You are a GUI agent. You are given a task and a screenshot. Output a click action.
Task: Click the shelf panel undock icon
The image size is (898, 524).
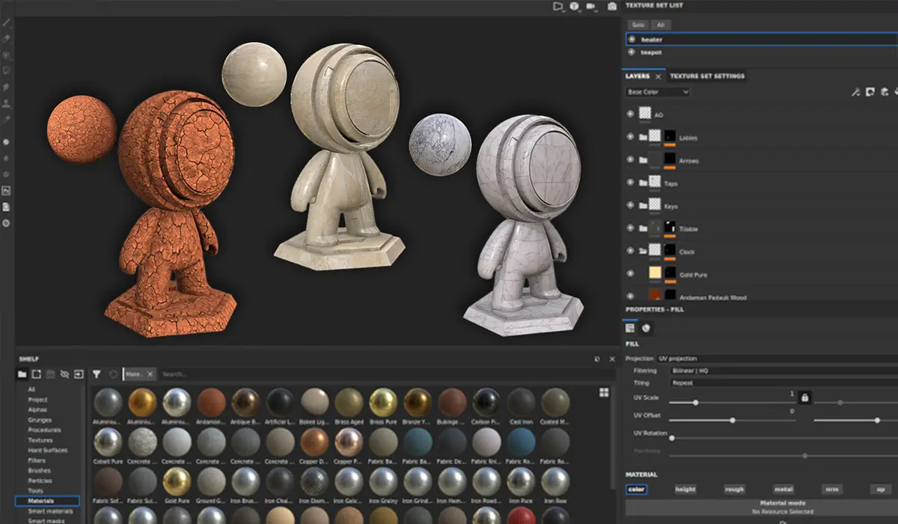(596, 359)
